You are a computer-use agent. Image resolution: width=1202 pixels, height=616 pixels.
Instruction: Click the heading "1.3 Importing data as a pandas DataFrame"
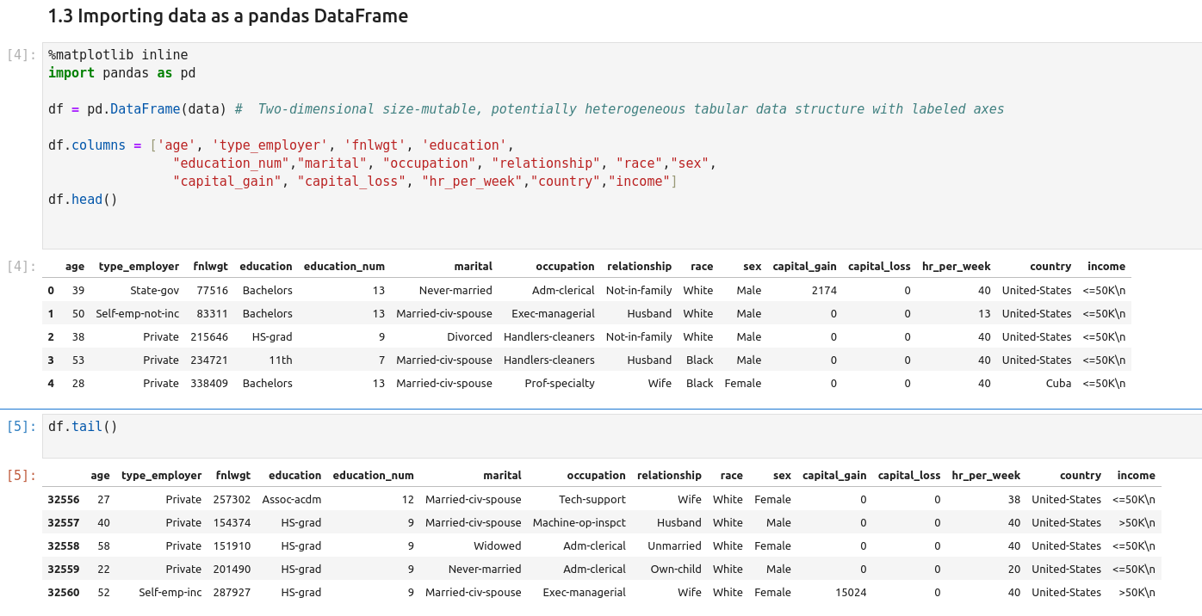point(227,16)
